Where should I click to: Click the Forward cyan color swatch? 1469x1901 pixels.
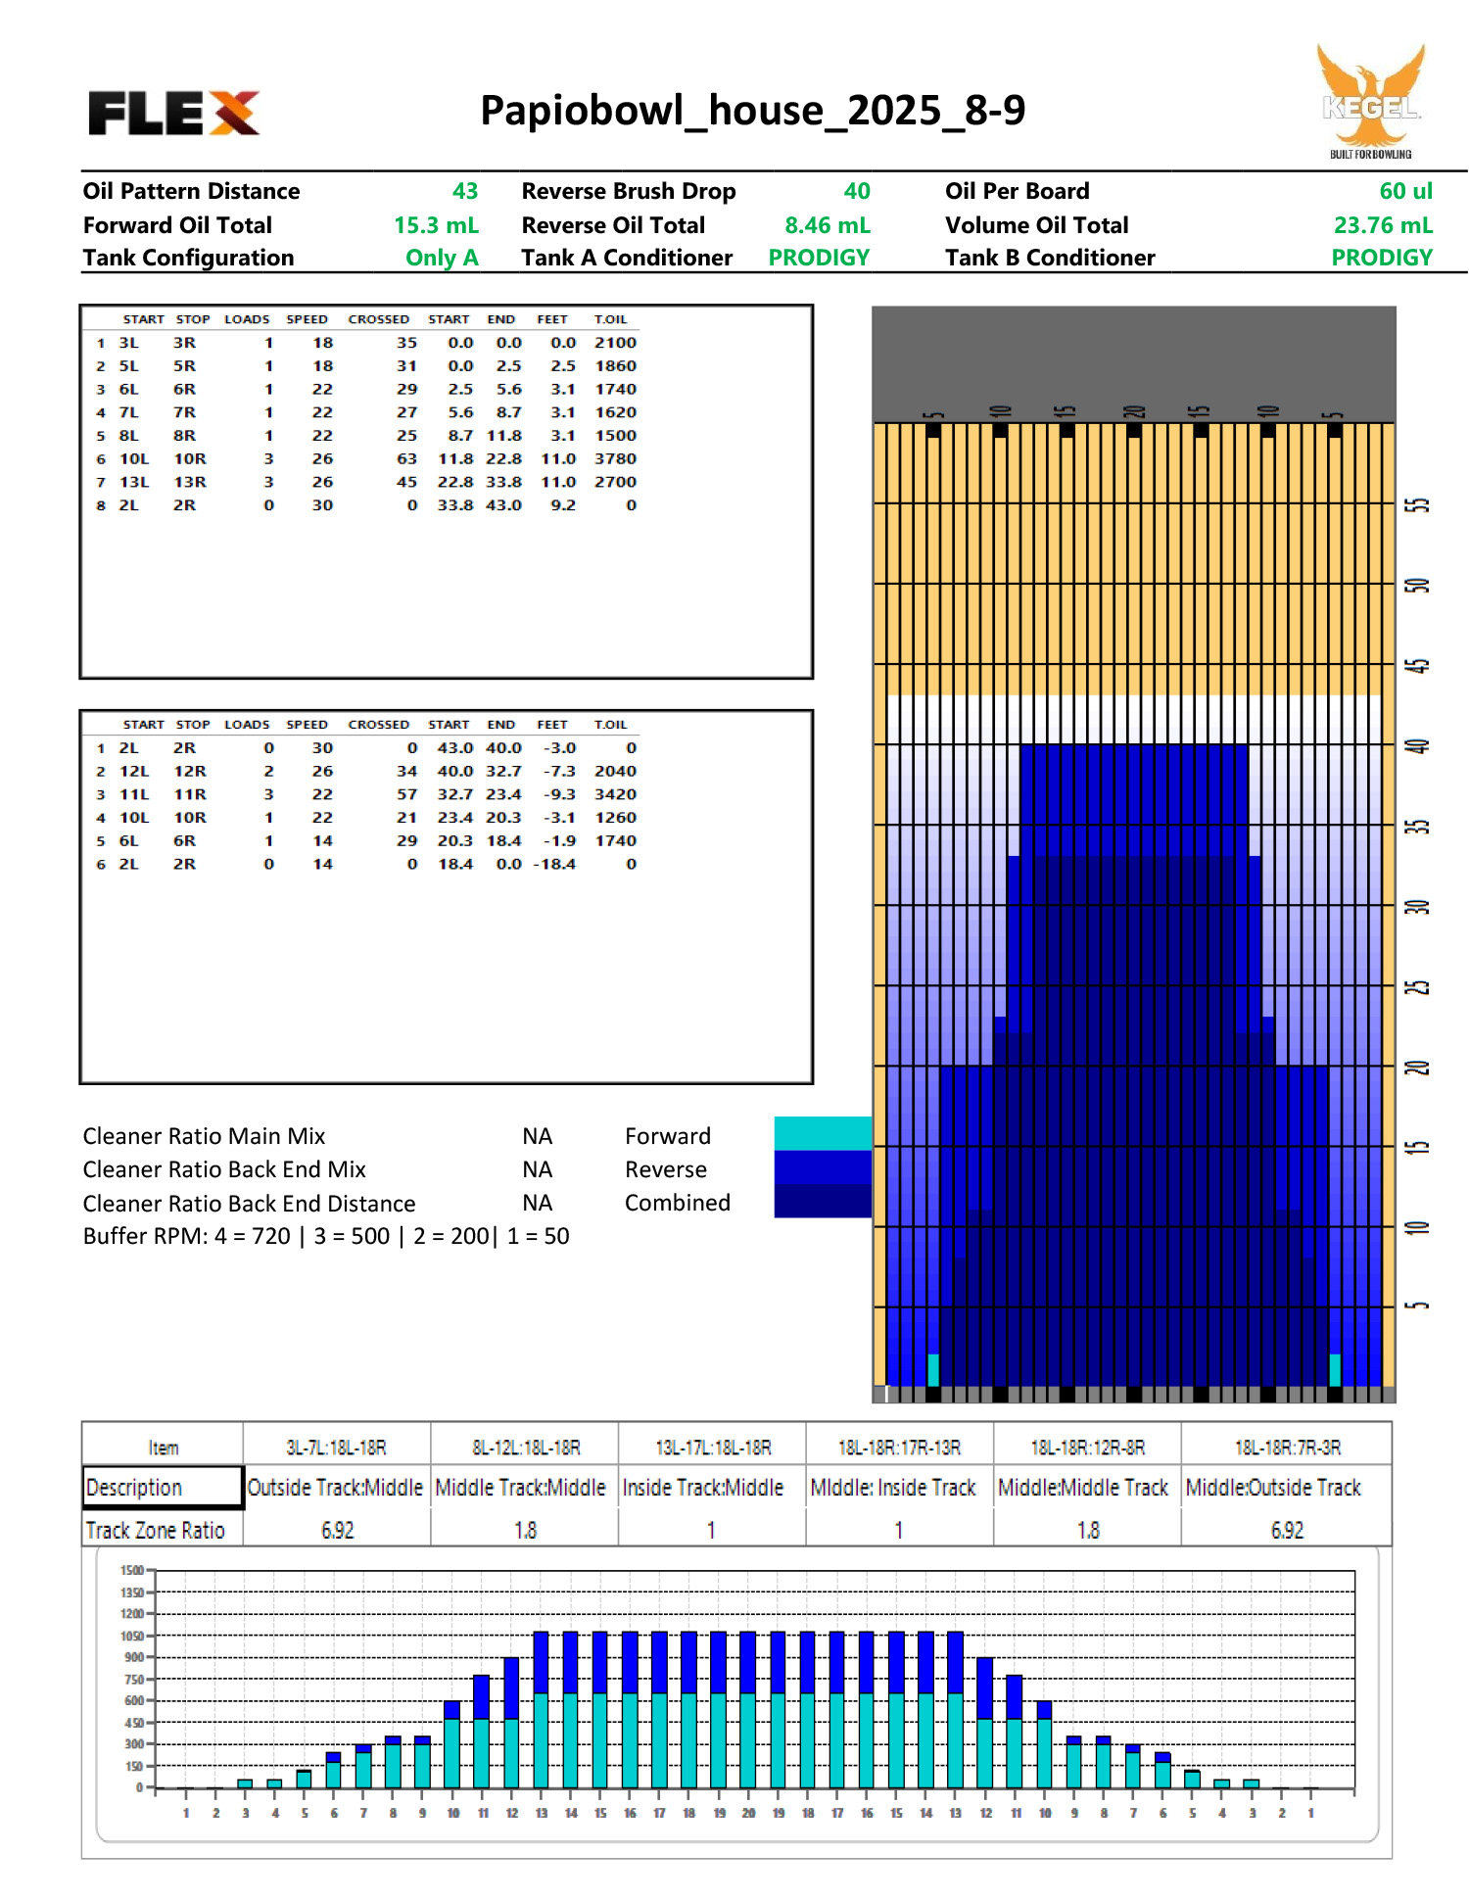[822, 1133]
